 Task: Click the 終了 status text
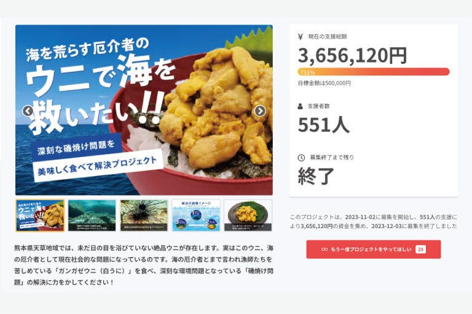tap(316, 176)
